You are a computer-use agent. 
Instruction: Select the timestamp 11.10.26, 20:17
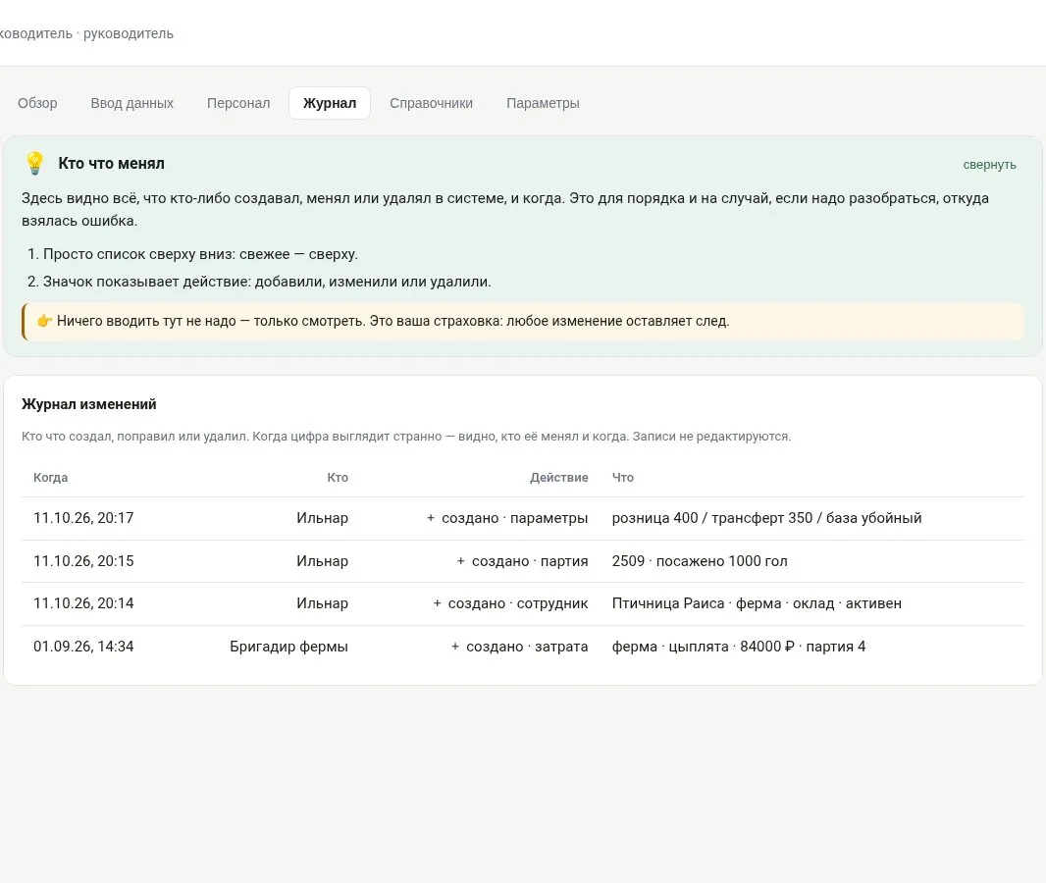[x=83, y=518]
